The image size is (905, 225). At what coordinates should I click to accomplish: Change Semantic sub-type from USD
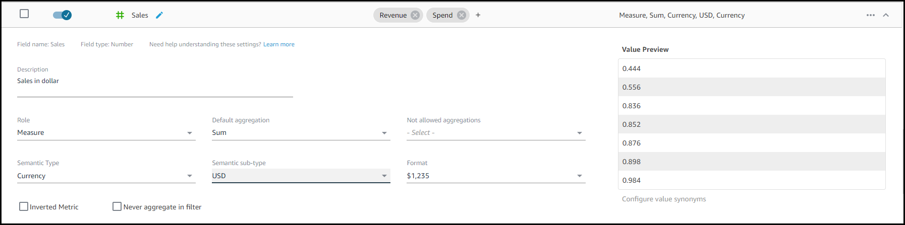301,176
